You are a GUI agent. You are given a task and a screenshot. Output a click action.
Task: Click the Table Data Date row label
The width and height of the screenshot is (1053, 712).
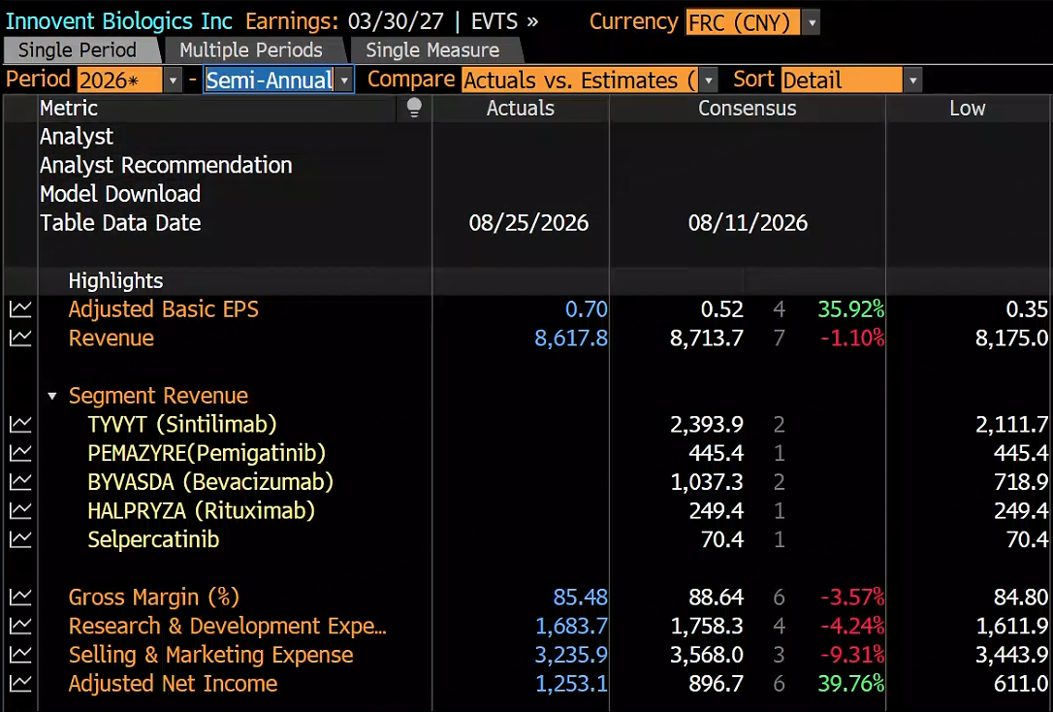tap(120, 223)
